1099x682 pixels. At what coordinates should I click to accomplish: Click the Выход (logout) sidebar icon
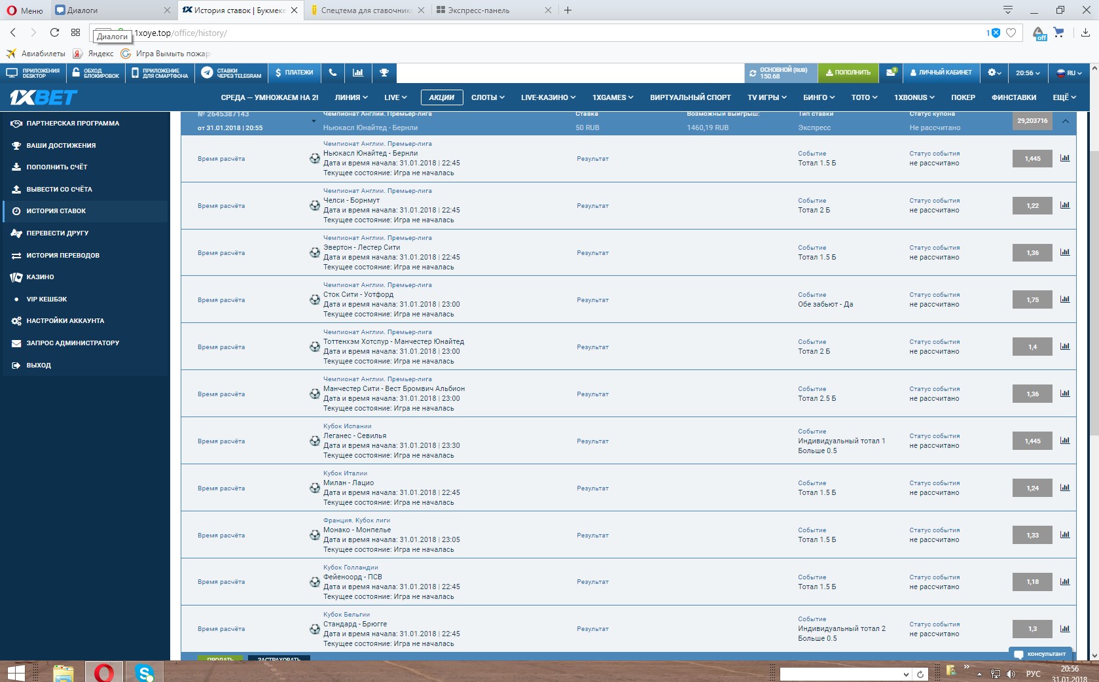(16, 365)
